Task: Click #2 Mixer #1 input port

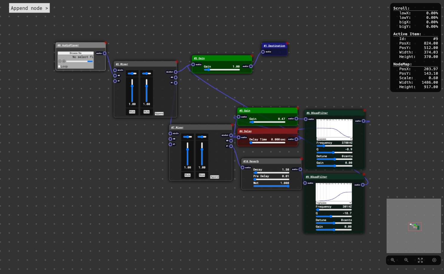Action: tap(115, 81)
